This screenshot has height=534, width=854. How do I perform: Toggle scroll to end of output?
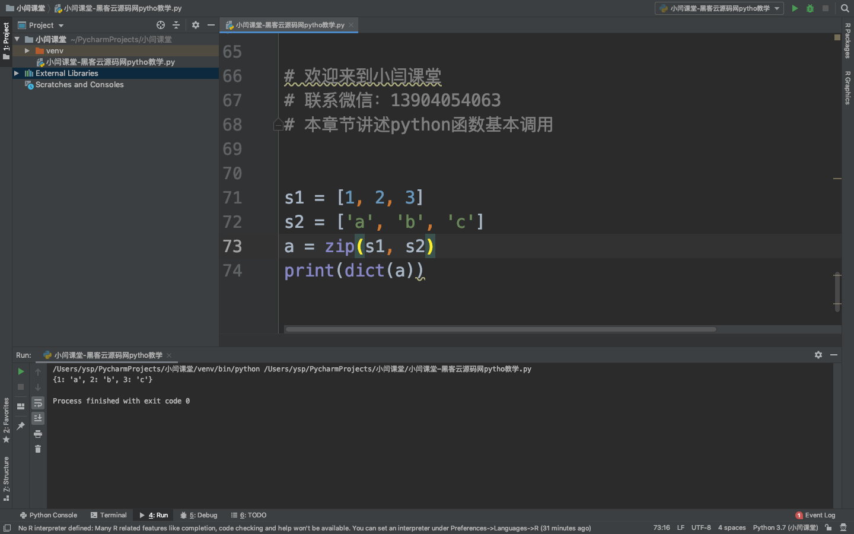pyautogui.click(x=38, y=418)
